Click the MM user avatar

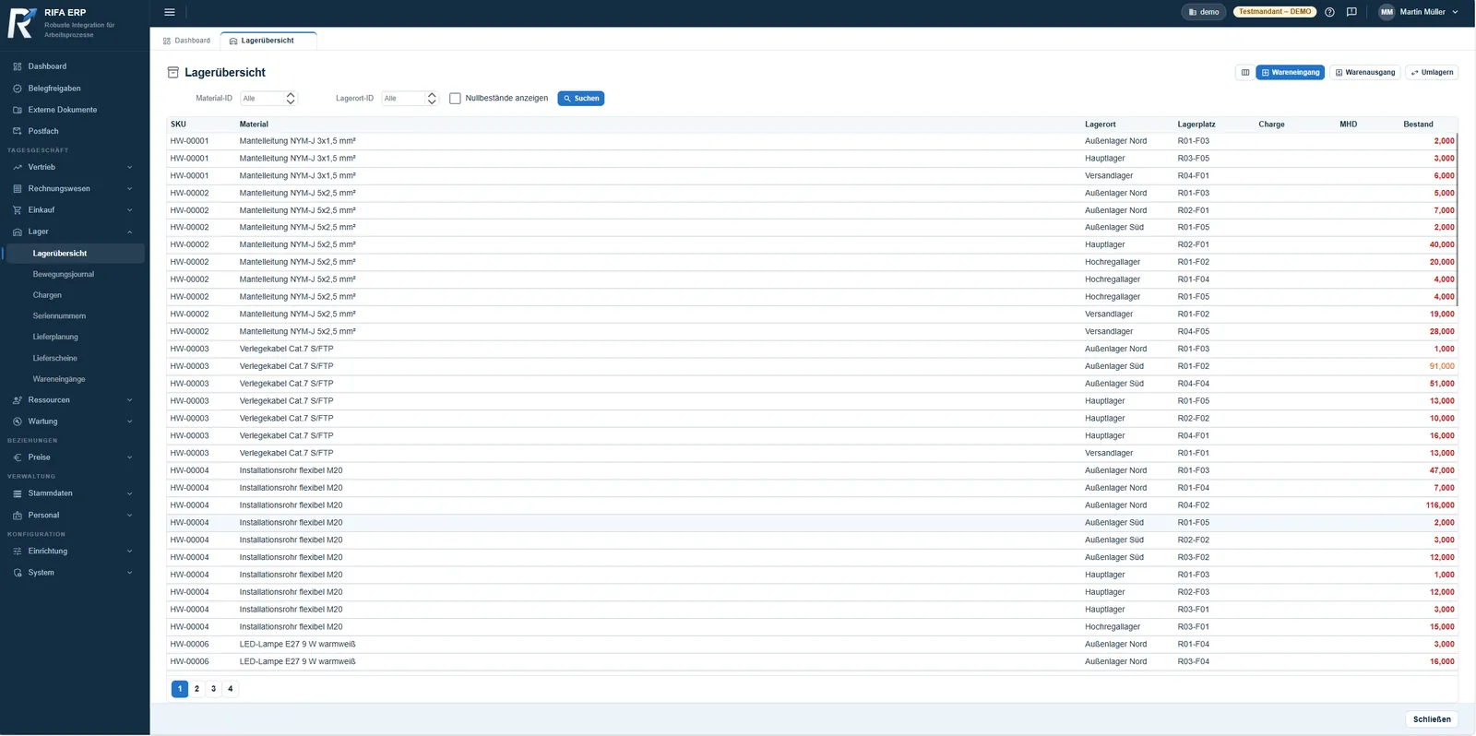point(1387,12)
